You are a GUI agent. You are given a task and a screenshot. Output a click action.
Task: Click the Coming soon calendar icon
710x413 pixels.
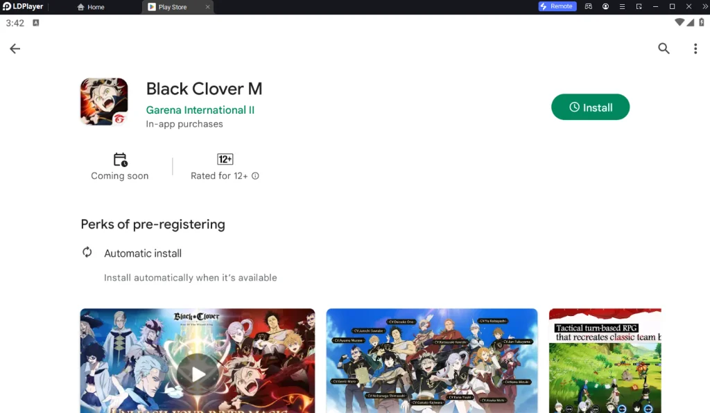pos(120,159)
